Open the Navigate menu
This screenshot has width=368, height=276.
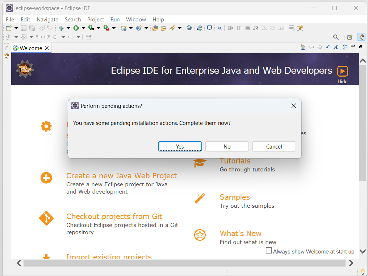[47, 20]
